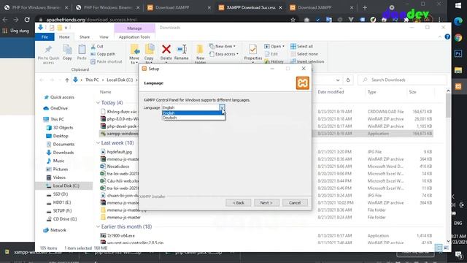Viewport: 467px width, 263px height.
Task: Click the Explorer help question mark icon
Action: tap(447, 37)
